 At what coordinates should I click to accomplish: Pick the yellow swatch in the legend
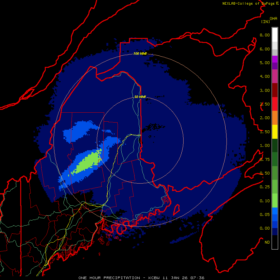[x=275, y=132]
